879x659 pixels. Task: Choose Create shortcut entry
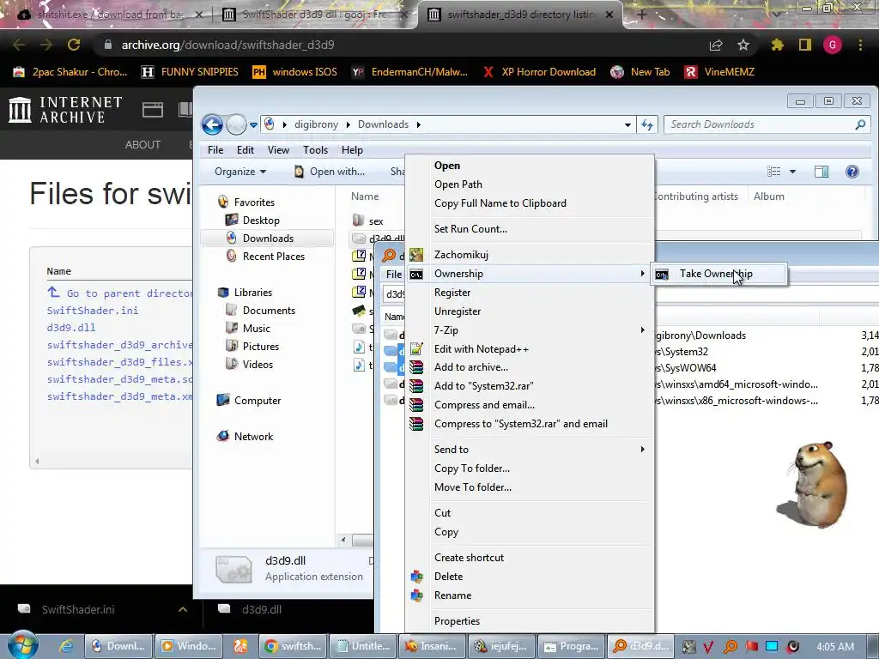[469, 558]
